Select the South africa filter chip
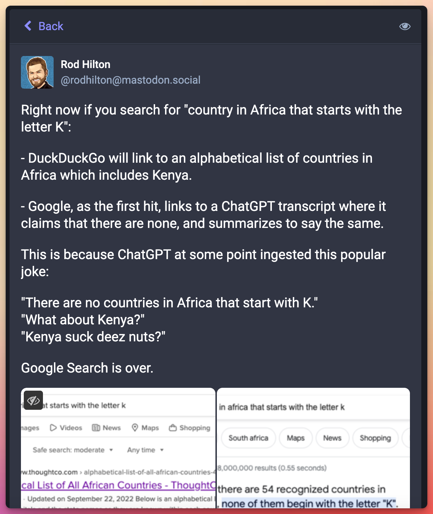Viewport: 433px width, 514px height. pos(248,438)
